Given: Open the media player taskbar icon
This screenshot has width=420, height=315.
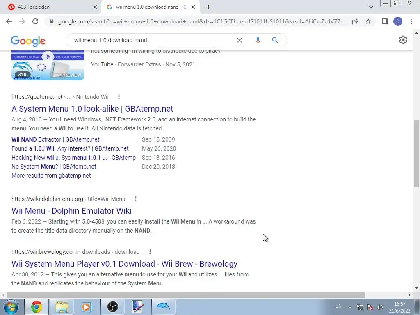Looking at the screenshot, I should (87, 307).
